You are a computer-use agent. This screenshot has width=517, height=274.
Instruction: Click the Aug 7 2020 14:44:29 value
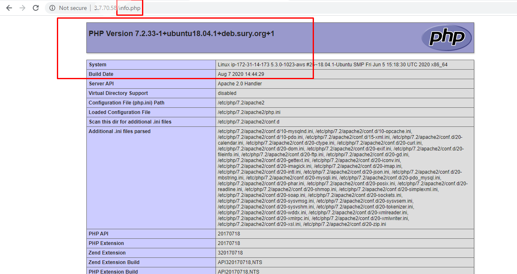[x=241, y=74]
